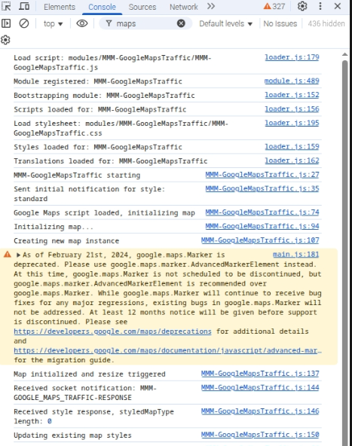Click into the maps filter field
This screenshot has height=446, width=352.
click(145, 23)
